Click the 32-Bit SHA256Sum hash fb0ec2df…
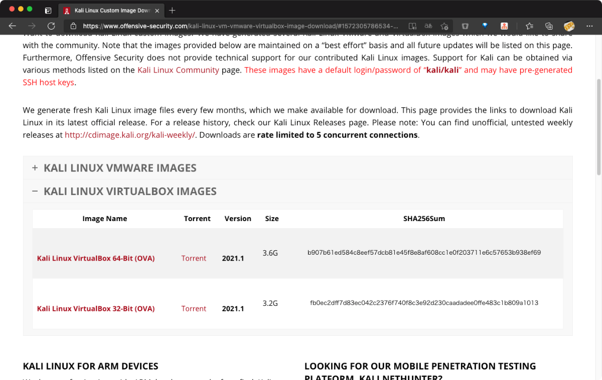Screen dimensions: 602x380 coord(424,303)
